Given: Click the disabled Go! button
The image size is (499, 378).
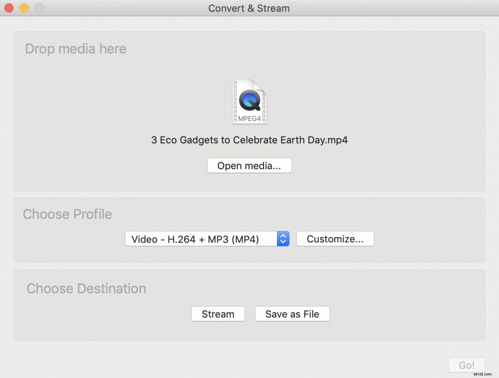Looking at the screenshot, I should [x=466, y=365].
